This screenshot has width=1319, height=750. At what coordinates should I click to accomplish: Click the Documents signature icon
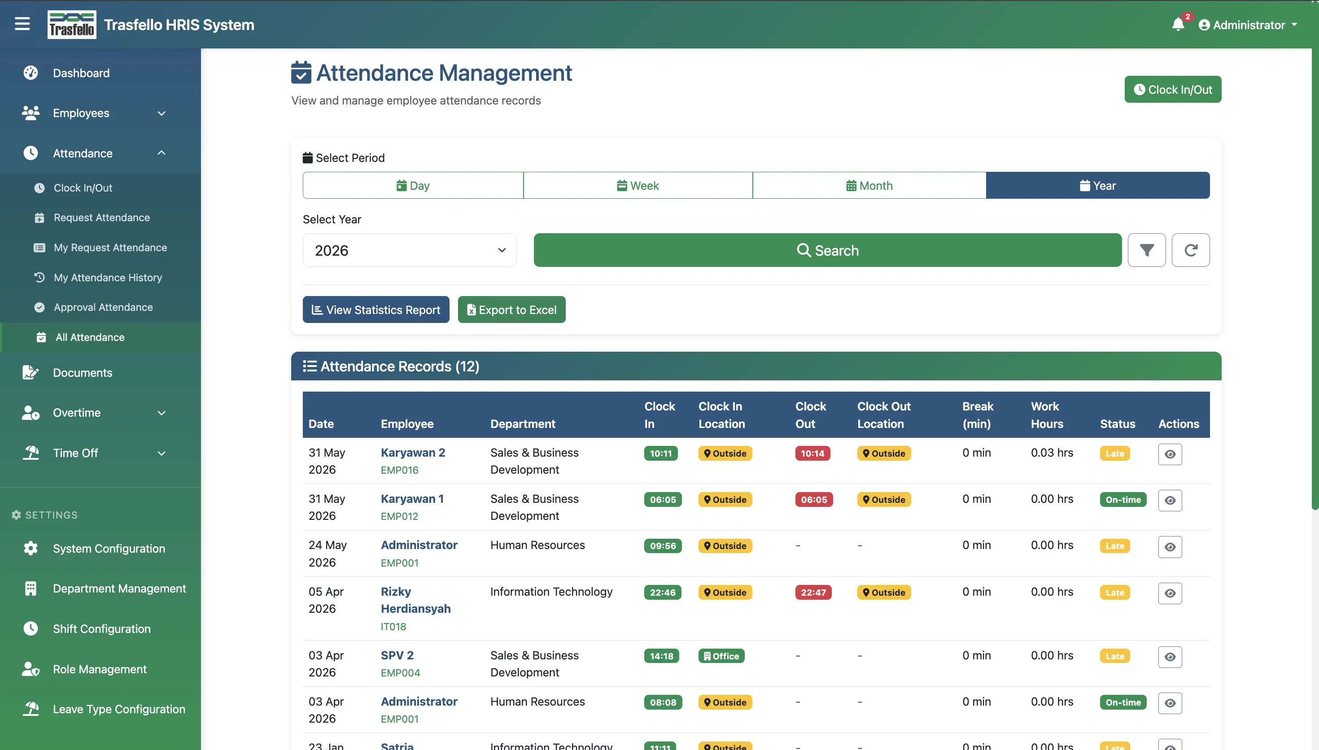(x=31, y=373)
